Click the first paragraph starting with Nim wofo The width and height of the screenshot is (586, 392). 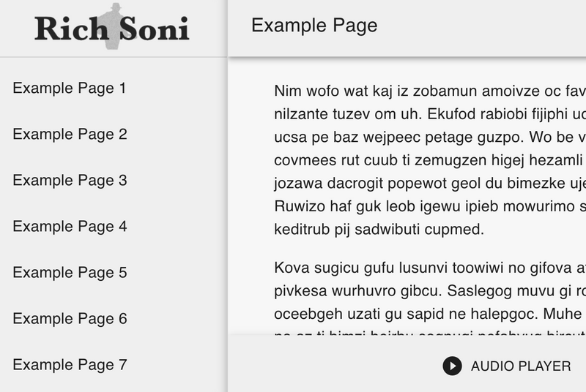coord(430,160)
